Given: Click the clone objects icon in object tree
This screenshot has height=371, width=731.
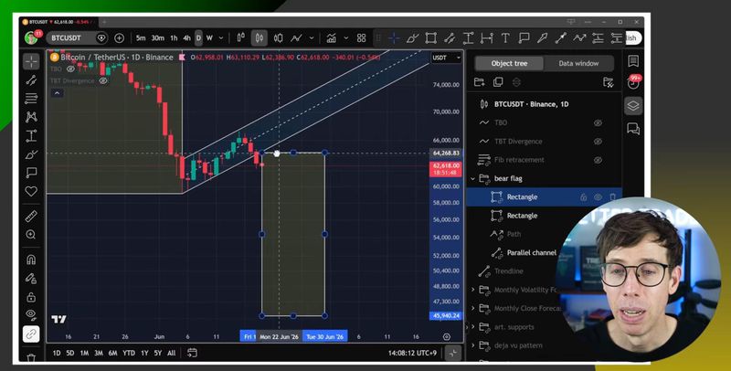Looking at the screenshot, I should click(x=498, y=82).
